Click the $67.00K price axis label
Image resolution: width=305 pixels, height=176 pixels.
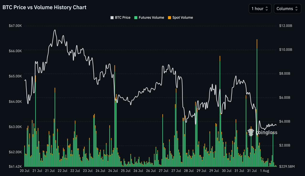coord(15,26)
